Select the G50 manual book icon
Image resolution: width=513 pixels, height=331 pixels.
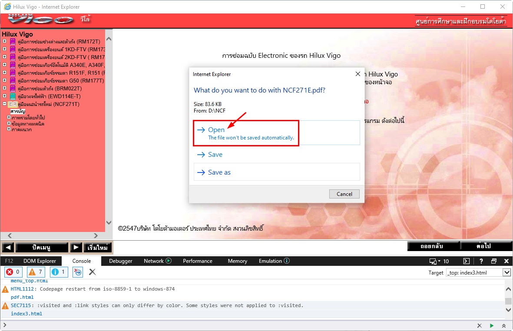pyautogui.click(x=13, y=80)
